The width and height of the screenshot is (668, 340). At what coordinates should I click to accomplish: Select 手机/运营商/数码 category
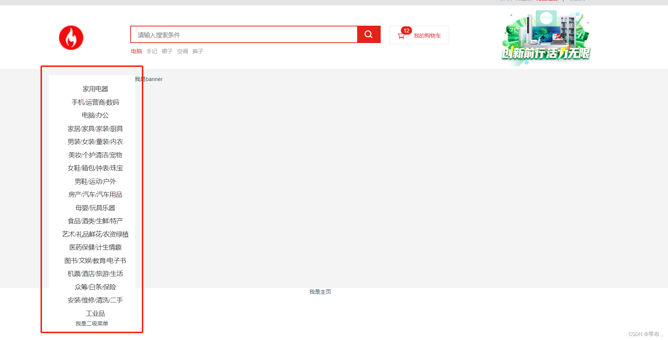point(95,102)
